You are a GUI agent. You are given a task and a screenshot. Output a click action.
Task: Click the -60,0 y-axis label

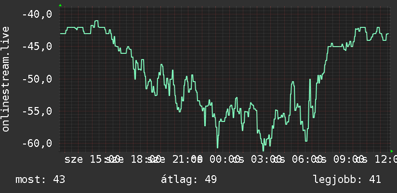(37, 144)
